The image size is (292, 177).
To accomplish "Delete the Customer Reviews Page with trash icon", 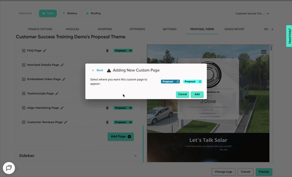I will [x=107, y=122].
